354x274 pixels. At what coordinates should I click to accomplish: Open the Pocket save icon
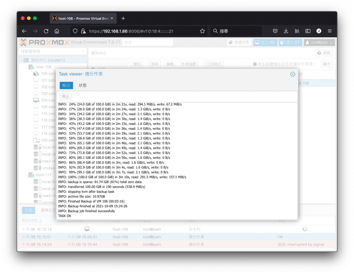[x=275, y=31]
